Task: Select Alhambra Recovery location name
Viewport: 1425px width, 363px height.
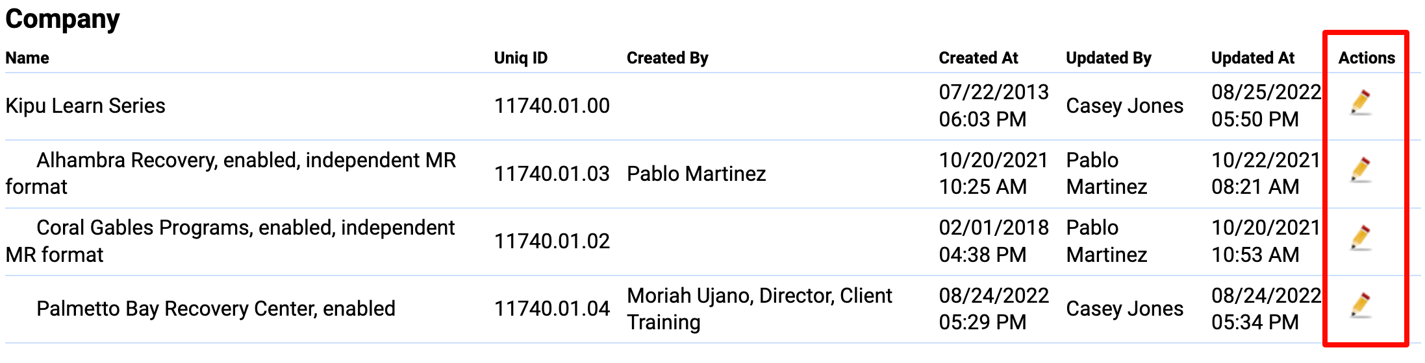Action: (231, 173)
